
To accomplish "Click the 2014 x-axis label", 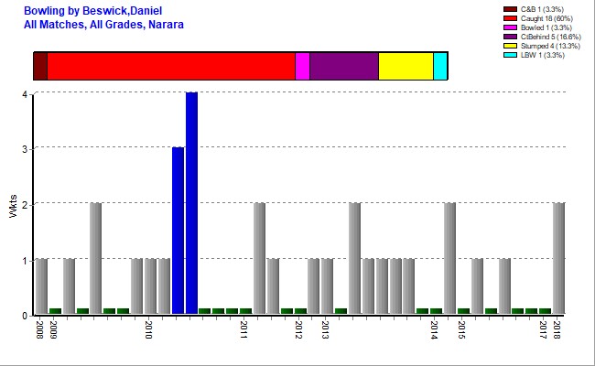I will point(434,329).
